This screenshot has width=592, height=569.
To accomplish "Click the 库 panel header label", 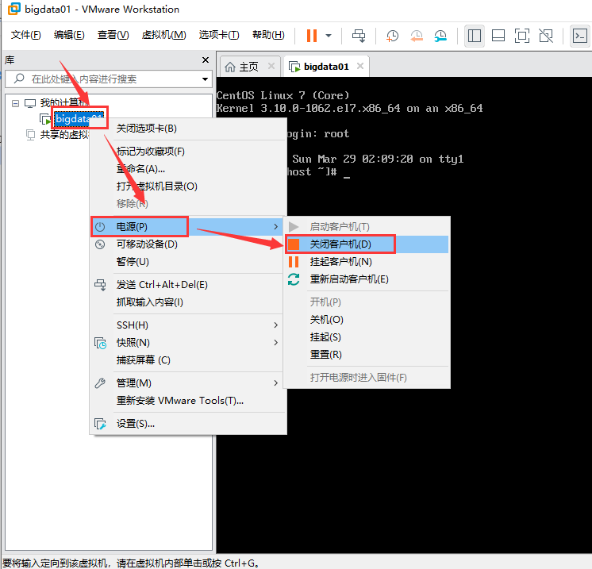I will coord(10,60).
